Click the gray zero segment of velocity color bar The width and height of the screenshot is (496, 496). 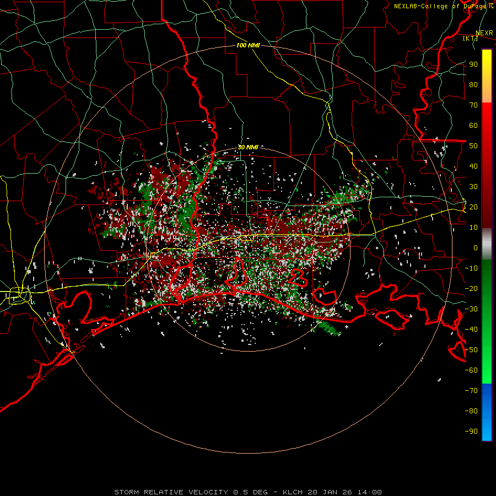tap(487, 244)
